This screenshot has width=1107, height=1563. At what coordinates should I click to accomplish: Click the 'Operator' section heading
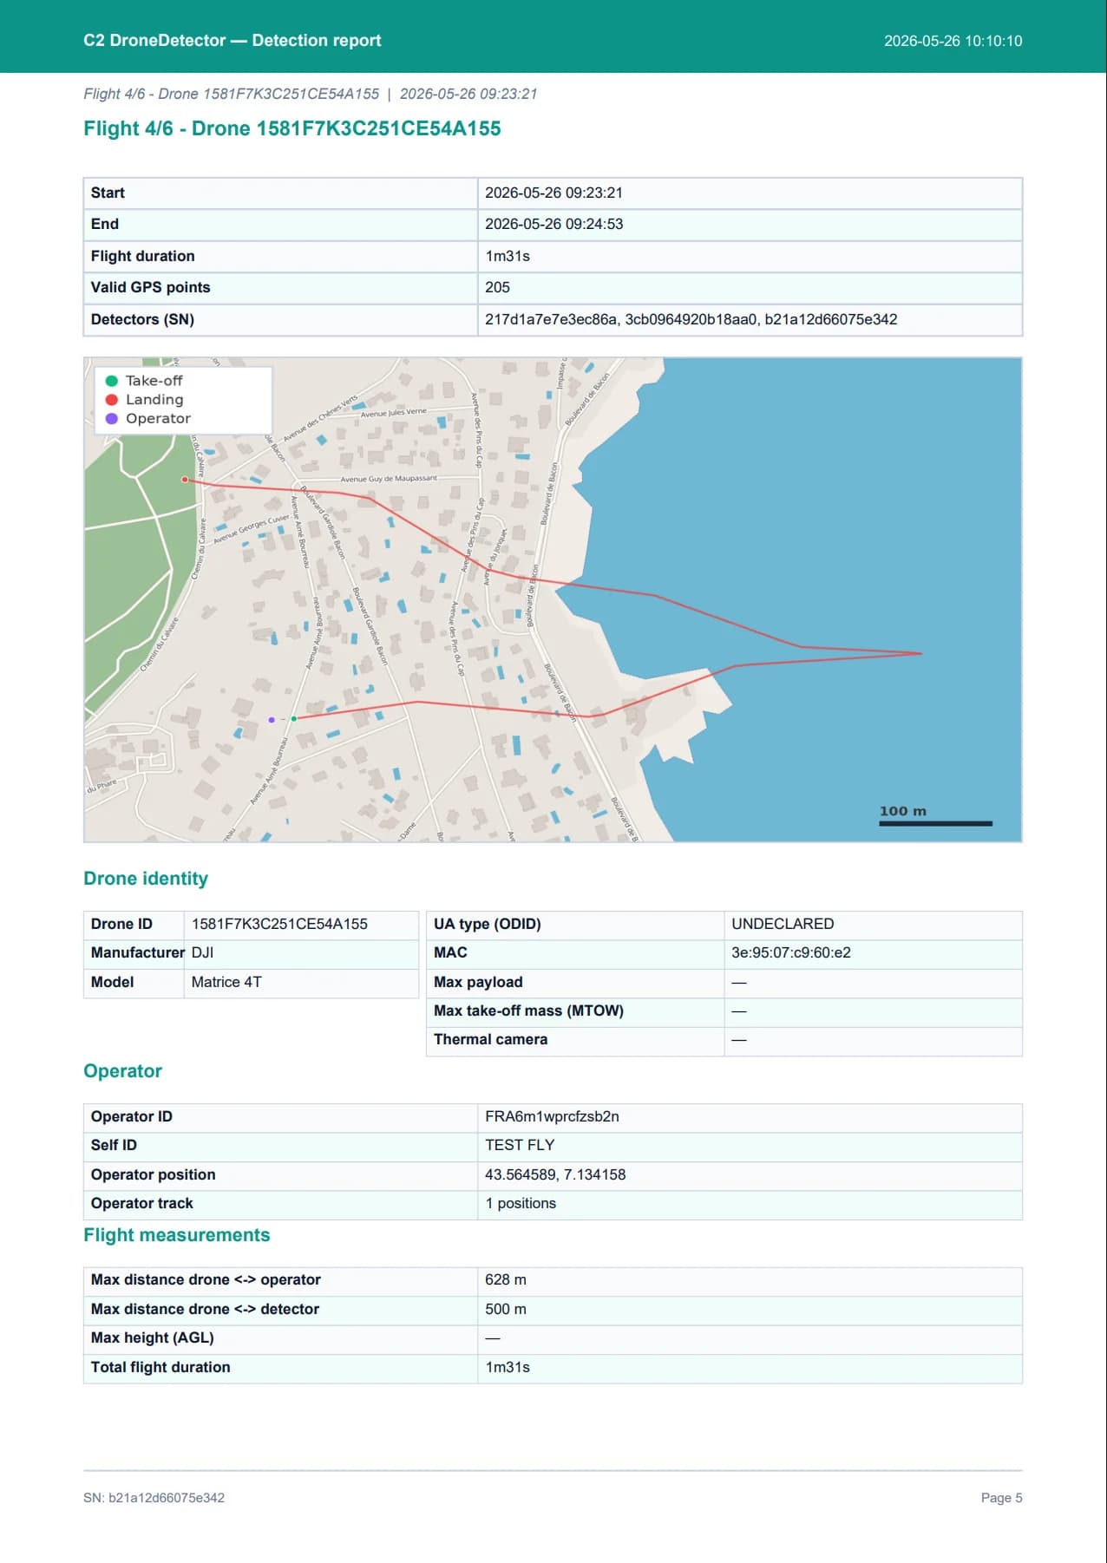[122, 1071]
